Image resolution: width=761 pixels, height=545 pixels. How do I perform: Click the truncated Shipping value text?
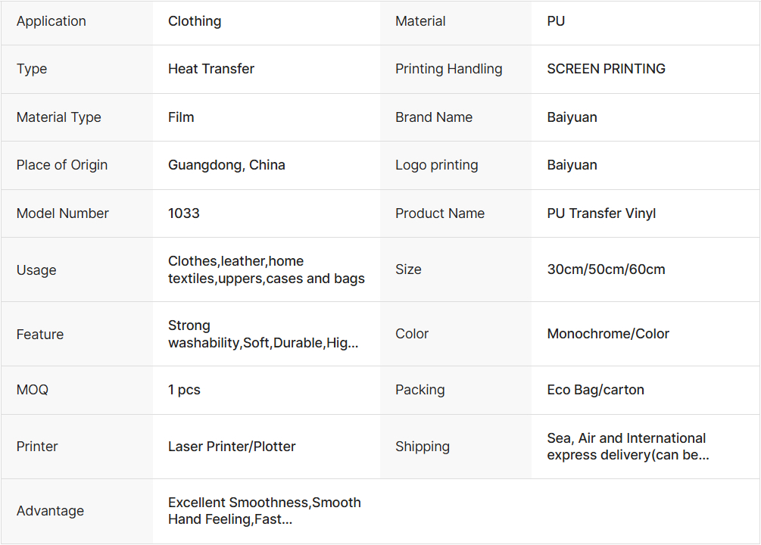pyautogui.click(x=627, y=447)
